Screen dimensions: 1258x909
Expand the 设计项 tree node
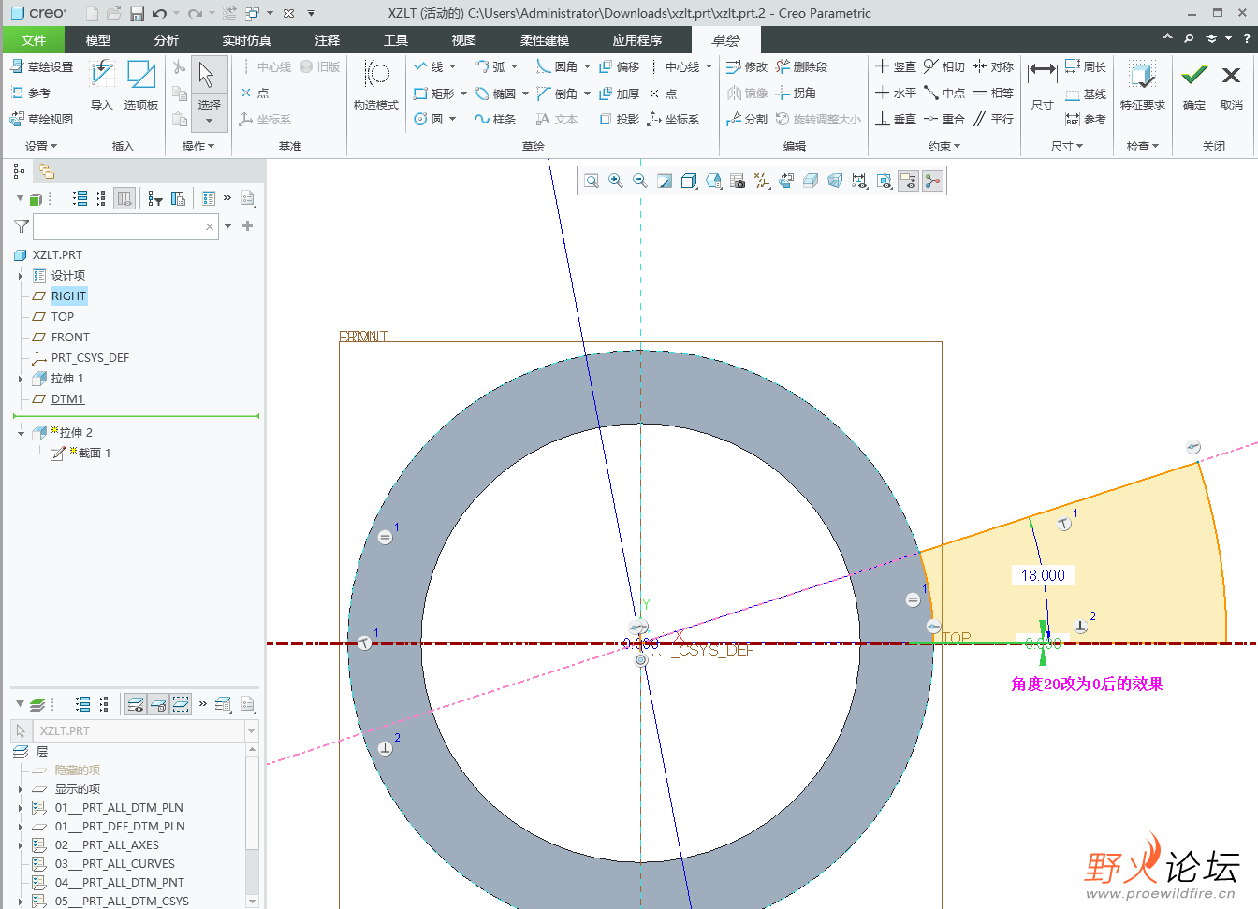point(21,276)
